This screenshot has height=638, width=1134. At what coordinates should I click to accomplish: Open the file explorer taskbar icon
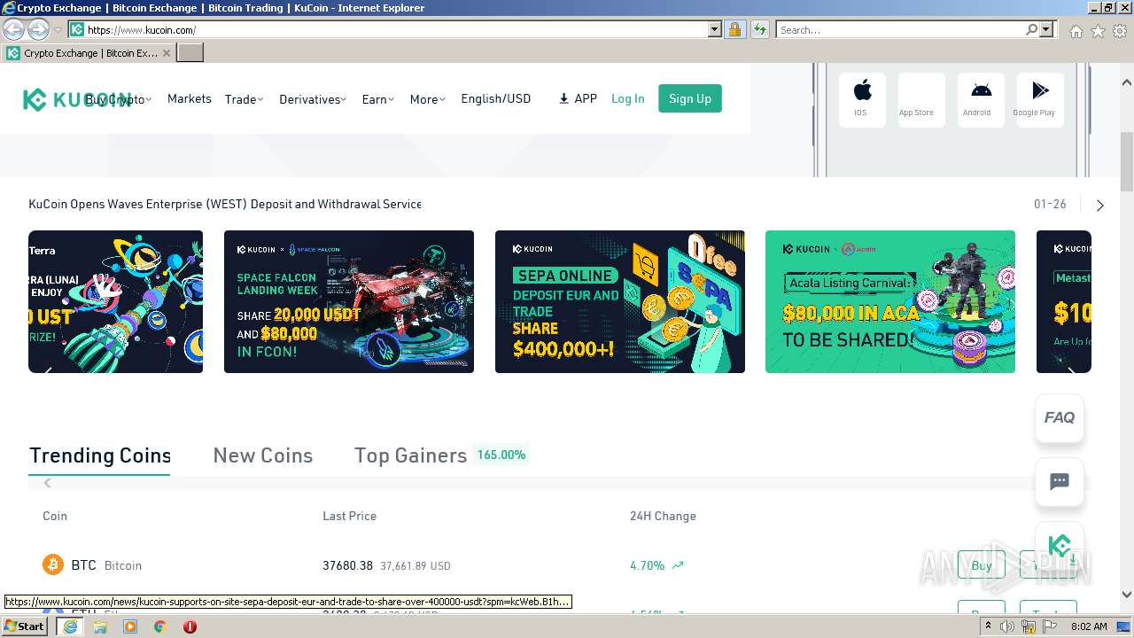[100, 626]
